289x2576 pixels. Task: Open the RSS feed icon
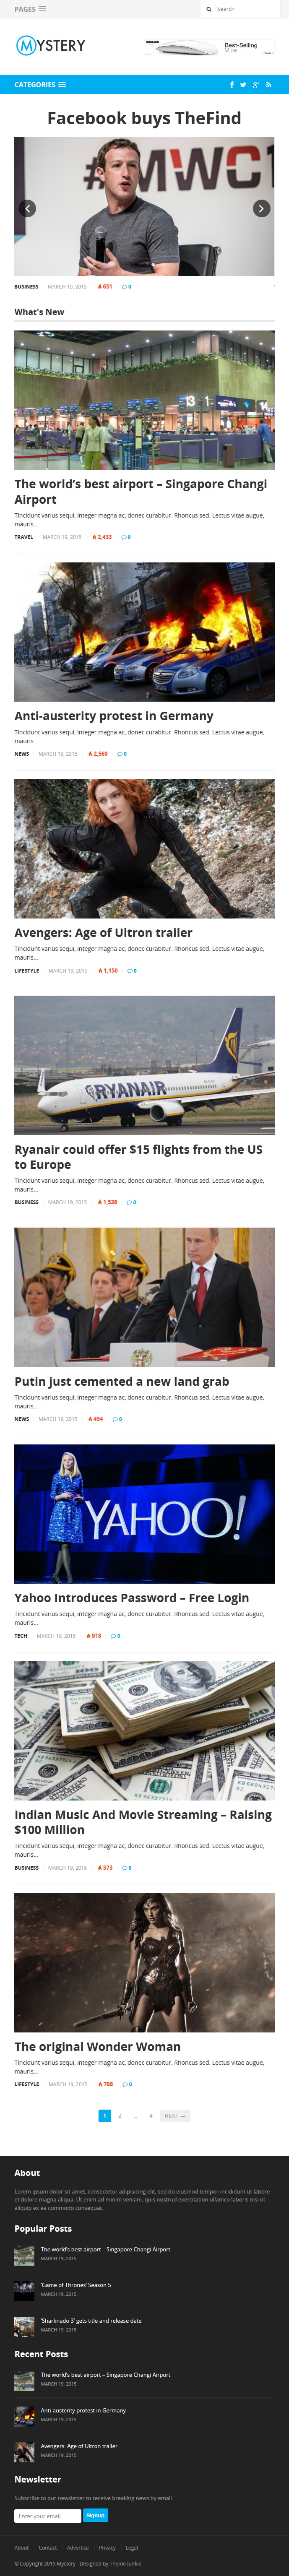click(268, 85)
